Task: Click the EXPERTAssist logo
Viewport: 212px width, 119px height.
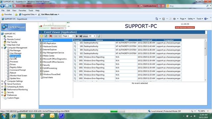Action: (x=13, y=27)
